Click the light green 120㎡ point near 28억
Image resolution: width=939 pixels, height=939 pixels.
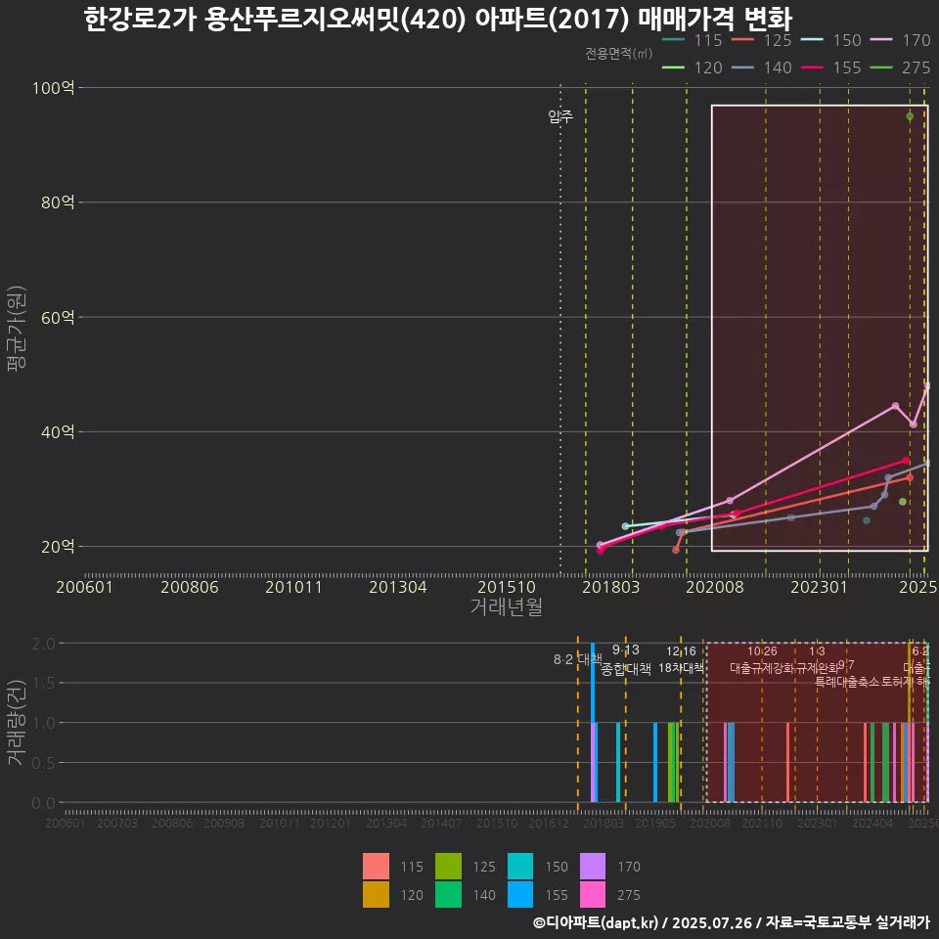click(903, 502)
